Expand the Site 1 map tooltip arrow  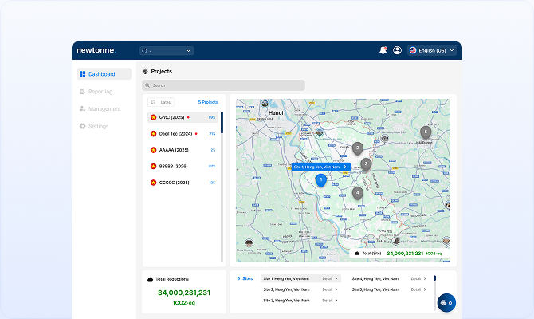[x=345, y=167]
